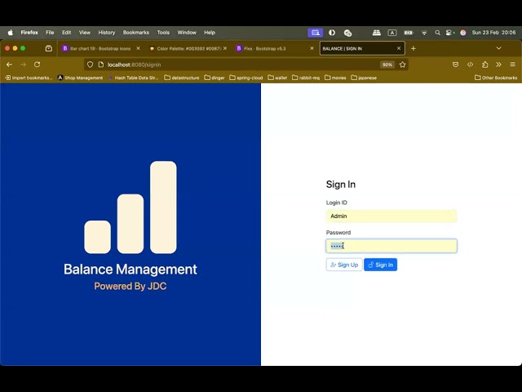
Task: Open the Hash Table Data Str bookmark
Action: 133,78
